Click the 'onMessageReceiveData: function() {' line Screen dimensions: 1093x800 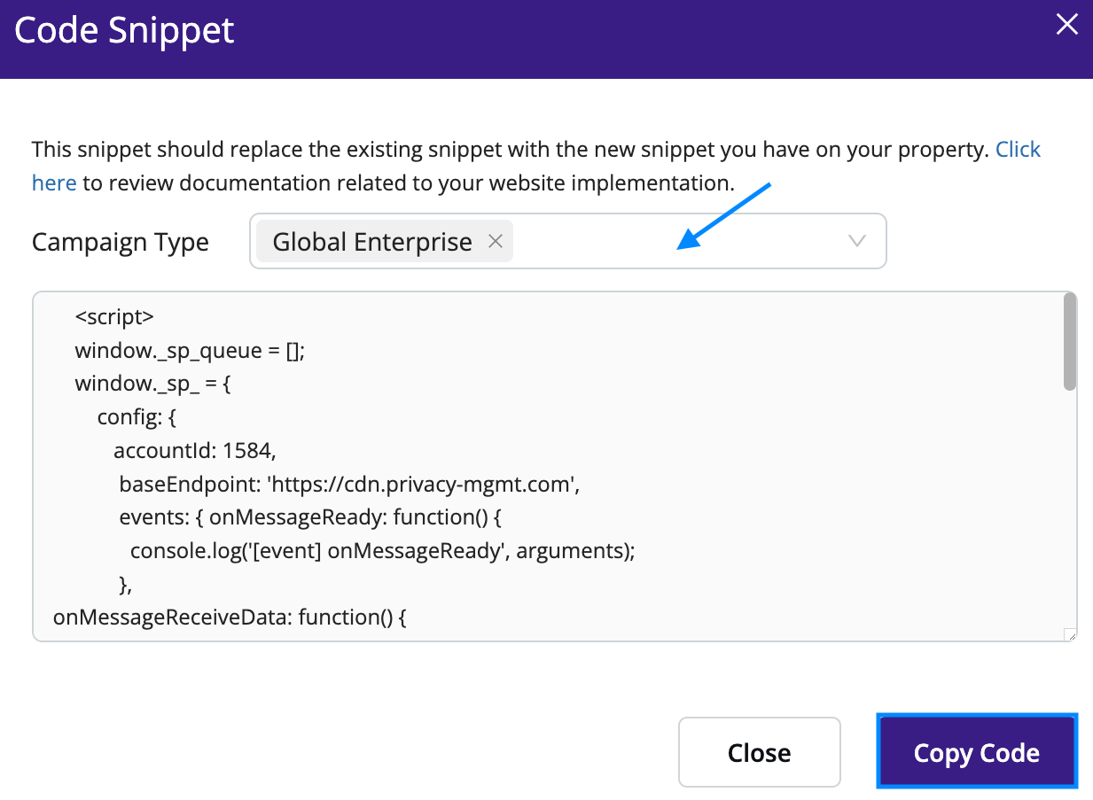pyautogui.click(x=230, y=617)
